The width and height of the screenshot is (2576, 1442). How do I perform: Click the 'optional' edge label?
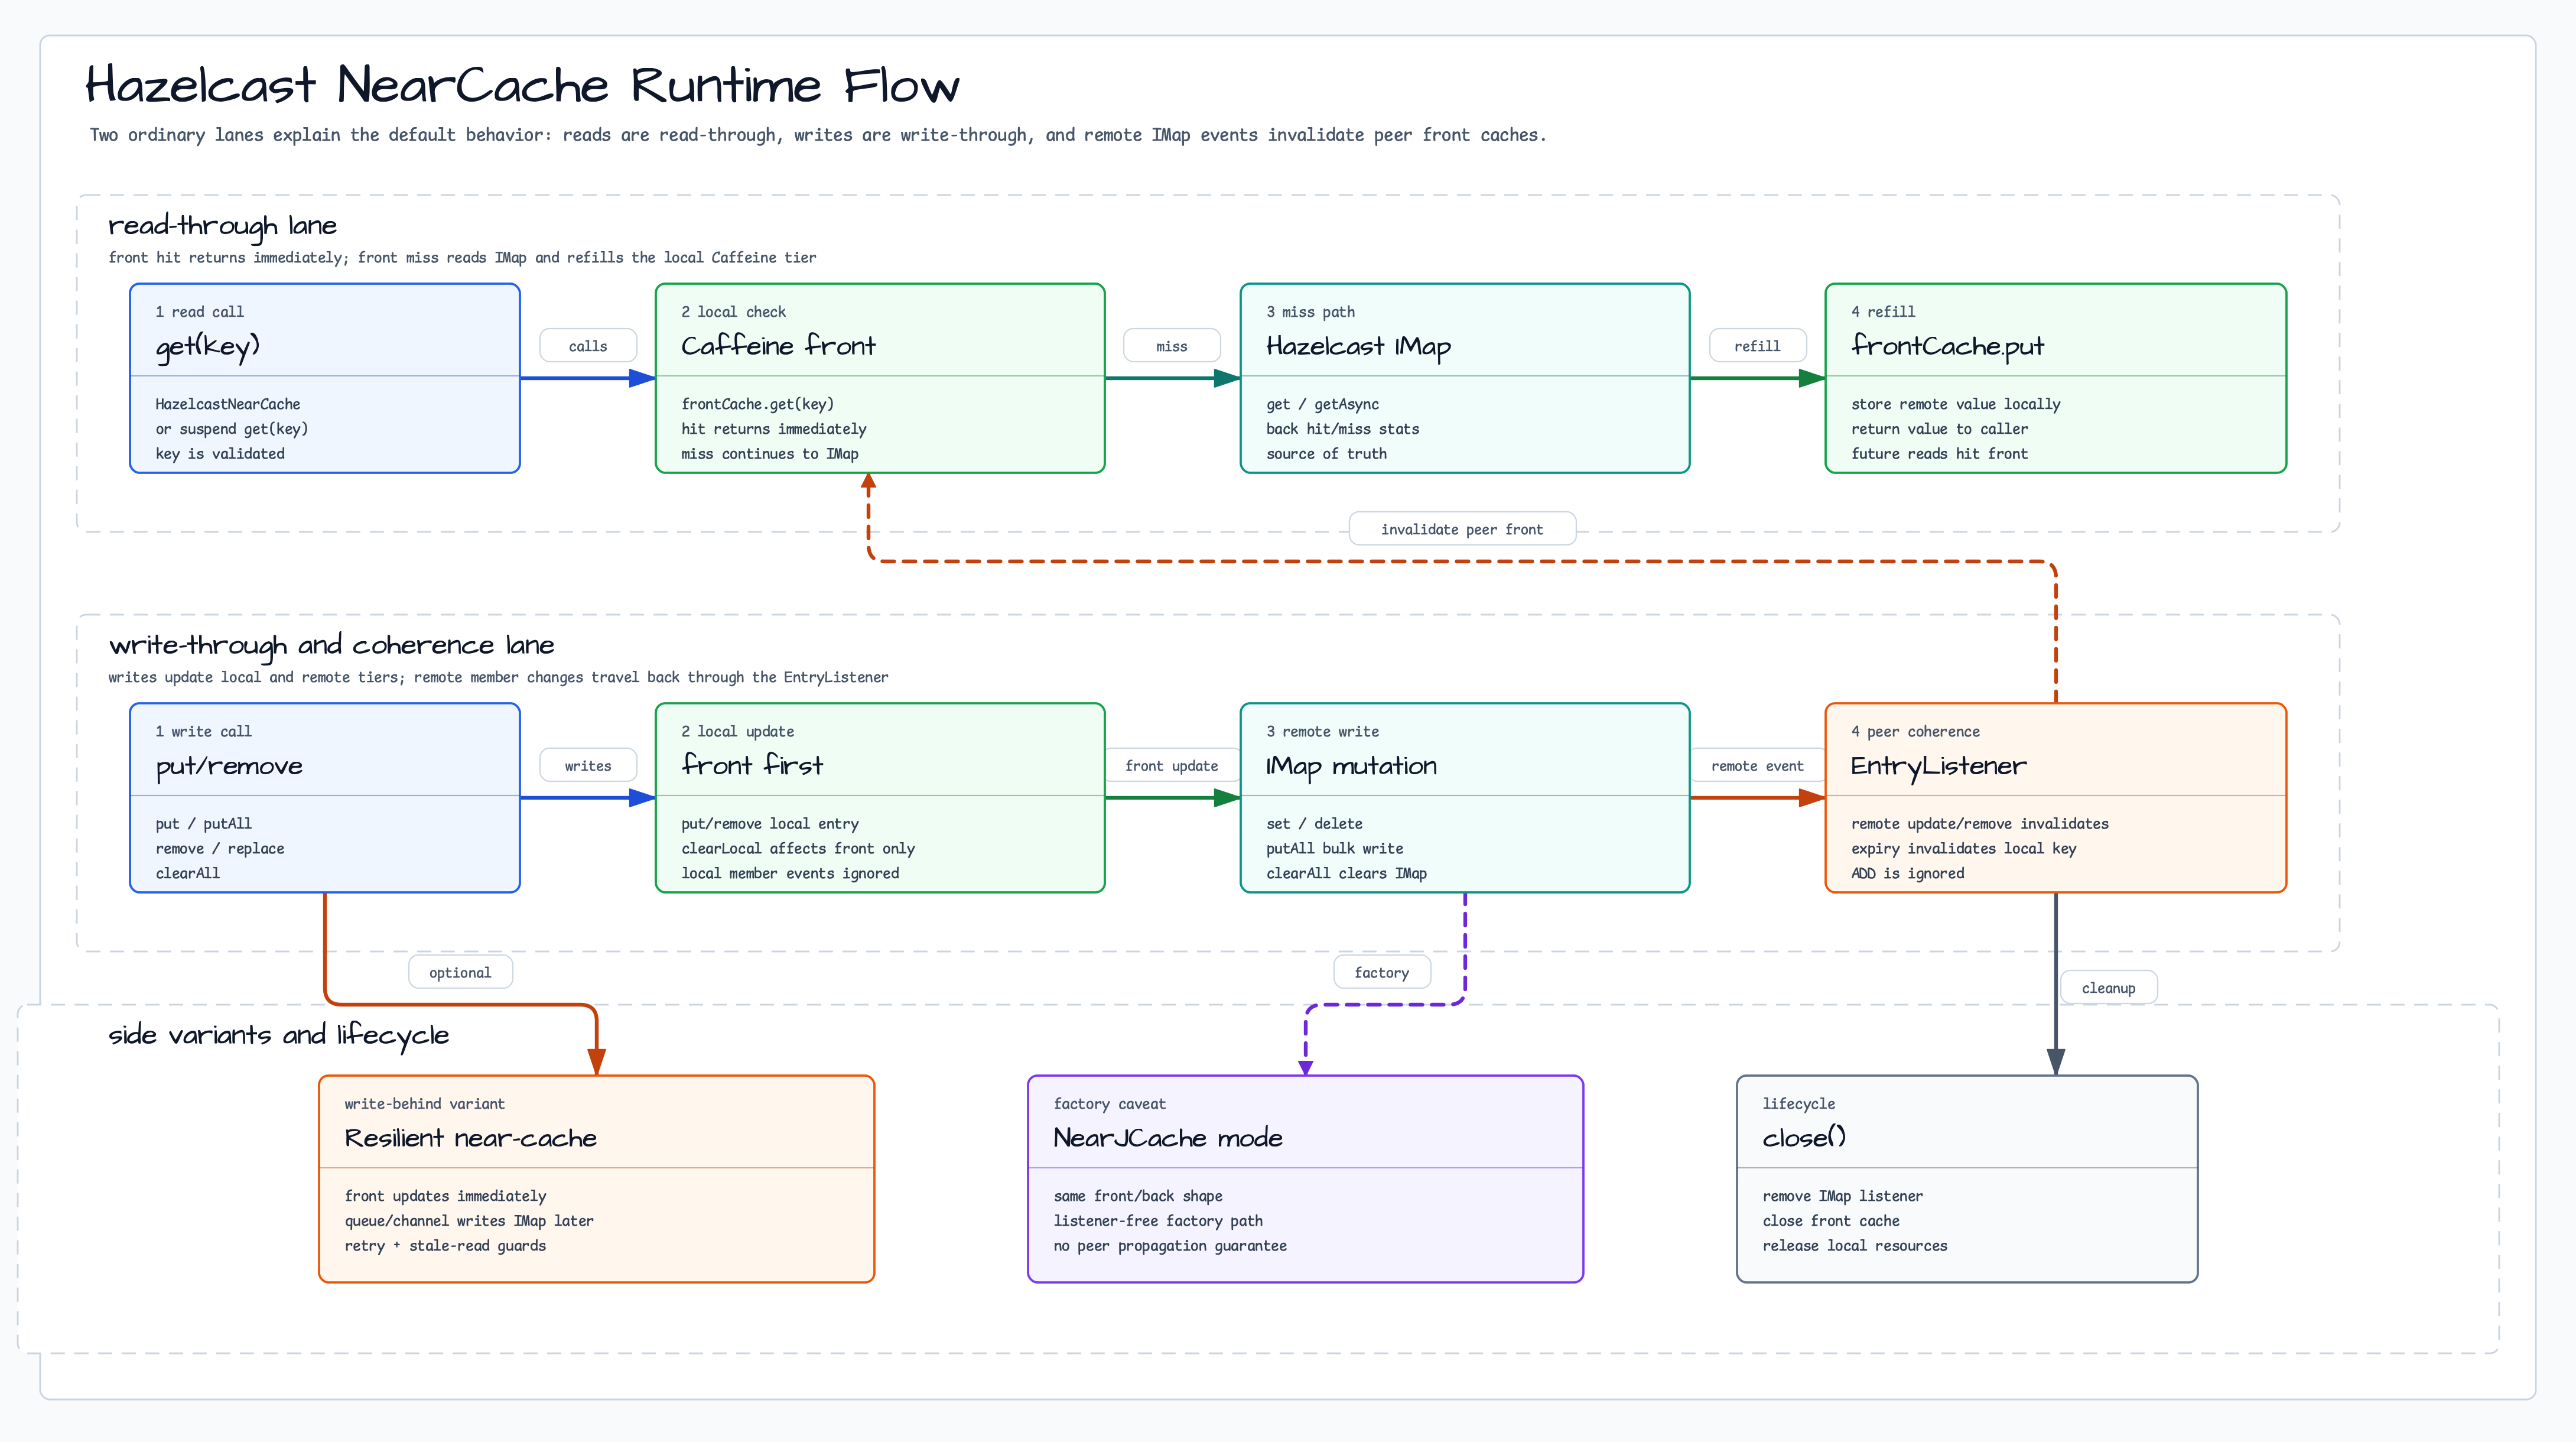pyautogui.click(x=460, y=972)
